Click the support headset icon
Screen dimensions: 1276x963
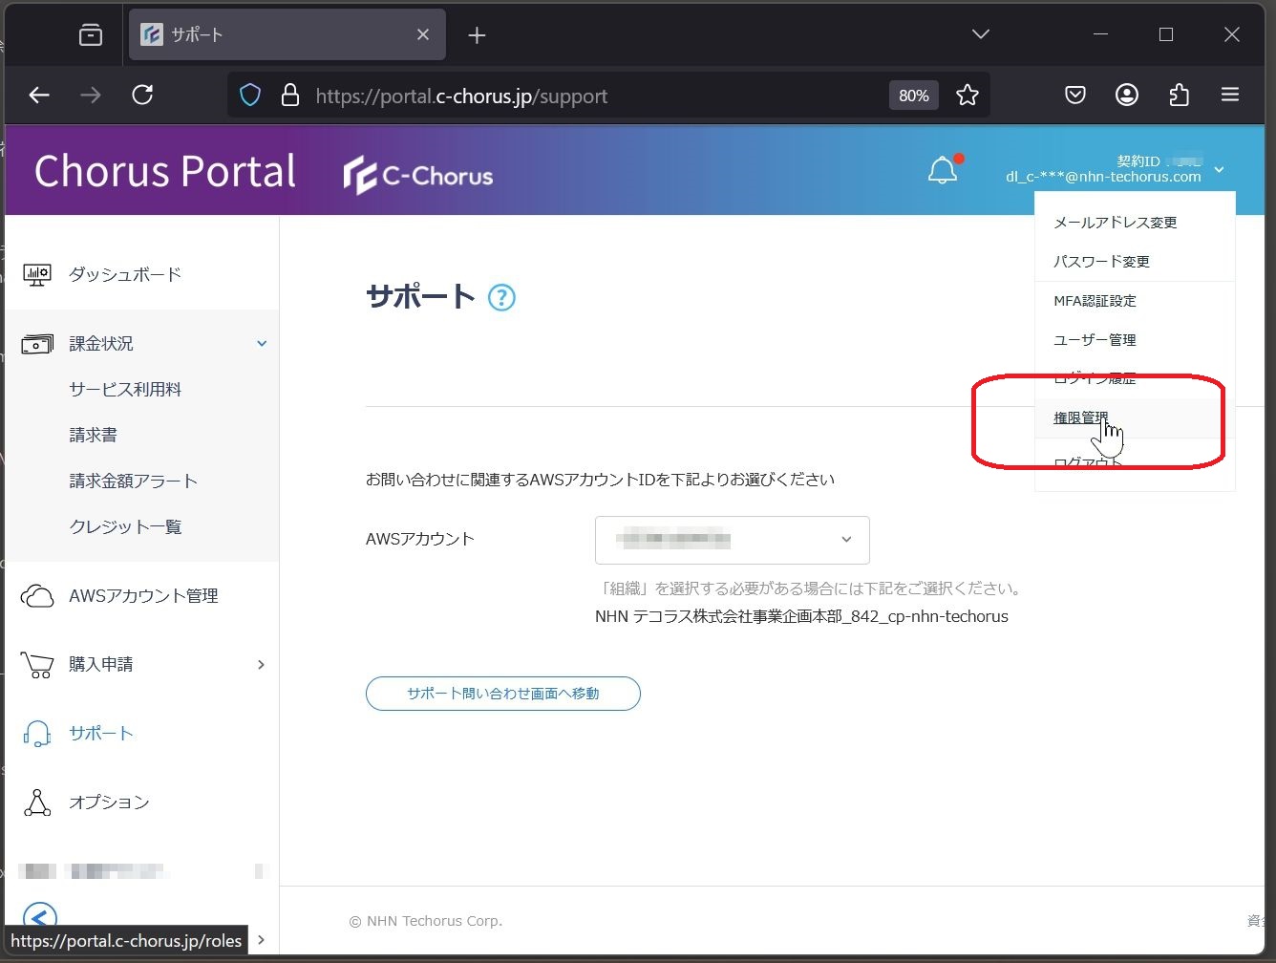(37, 734)
